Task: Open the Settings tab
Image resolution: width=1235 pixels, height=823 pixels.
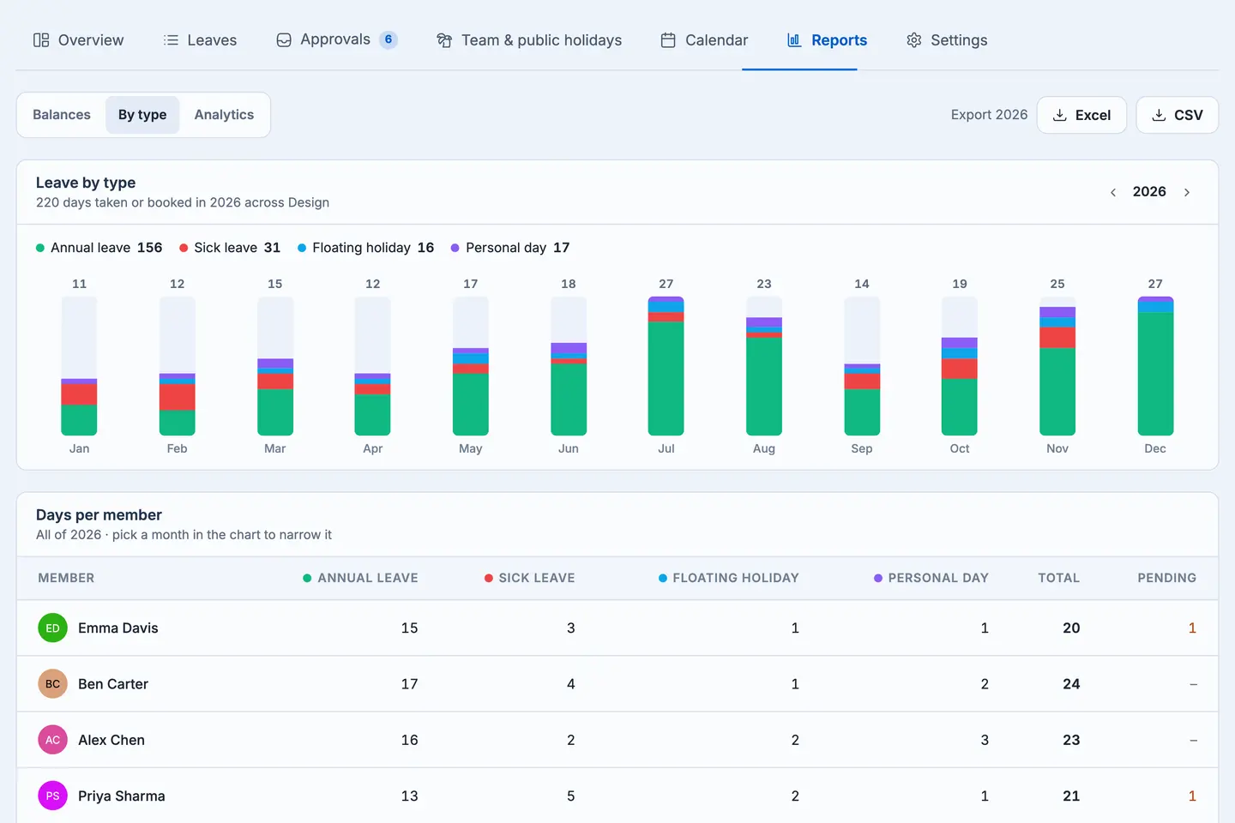Action: tap(947, 40)
